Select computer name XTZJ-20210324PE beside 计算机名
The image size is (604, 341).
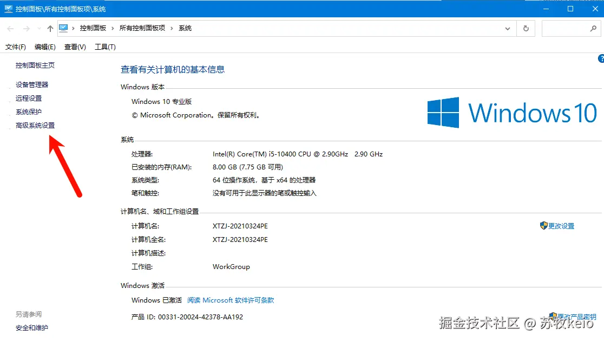click(x=240, y=226)
